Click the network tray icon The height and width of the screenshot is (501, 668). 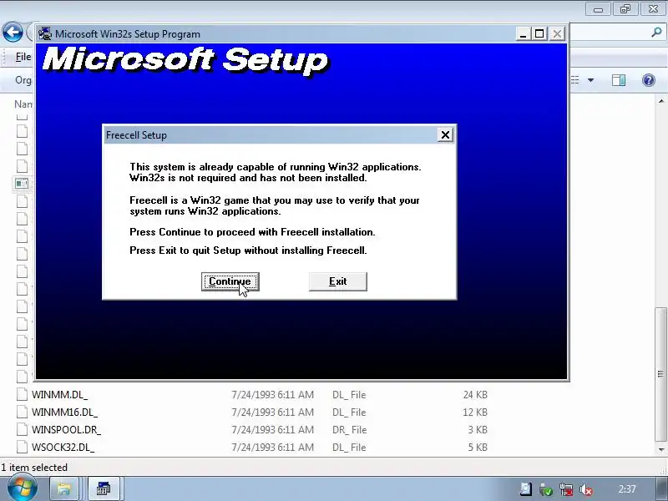pyautogui.click(x=566, y=489)
